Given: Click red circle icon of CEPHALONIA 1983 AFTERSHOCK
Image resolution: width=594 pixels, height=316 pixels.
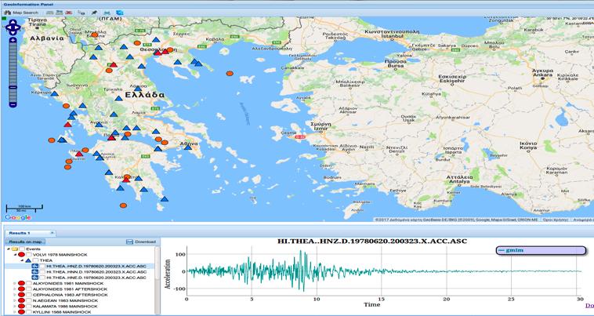Looking at the screenshot, I should [x=22, y=295].
